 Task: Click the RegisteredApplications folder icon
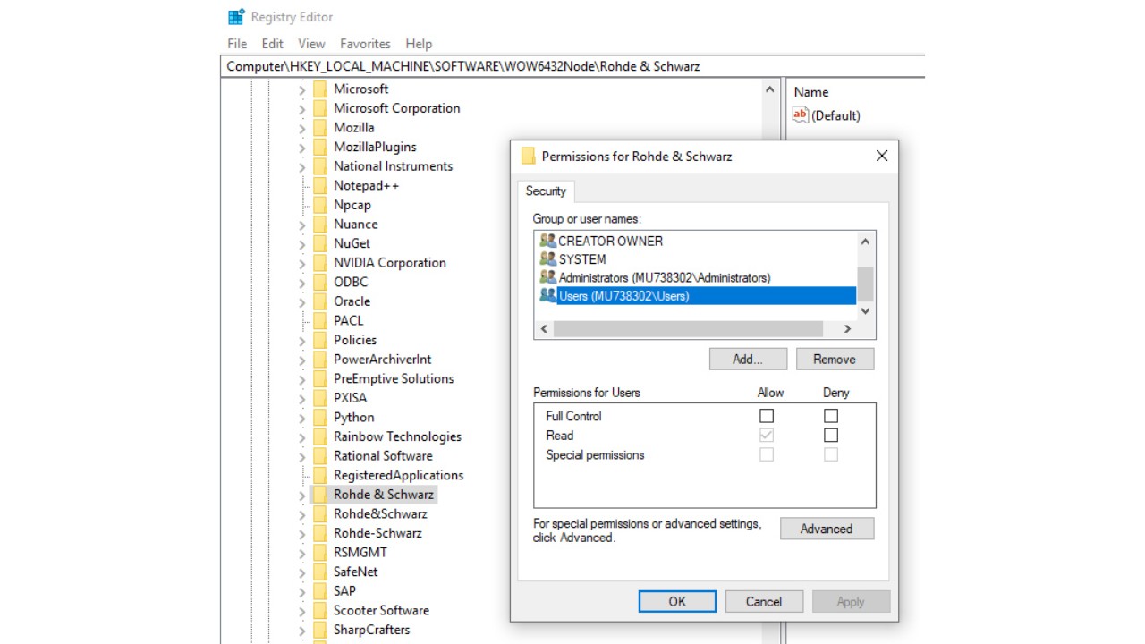pos(320,475)
